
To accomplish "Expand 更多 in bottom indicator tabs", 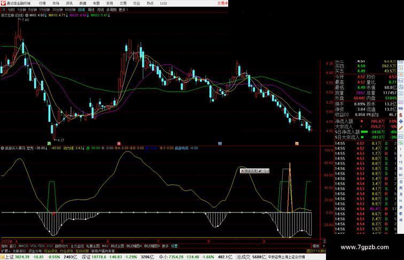I will tap(165, 246).
